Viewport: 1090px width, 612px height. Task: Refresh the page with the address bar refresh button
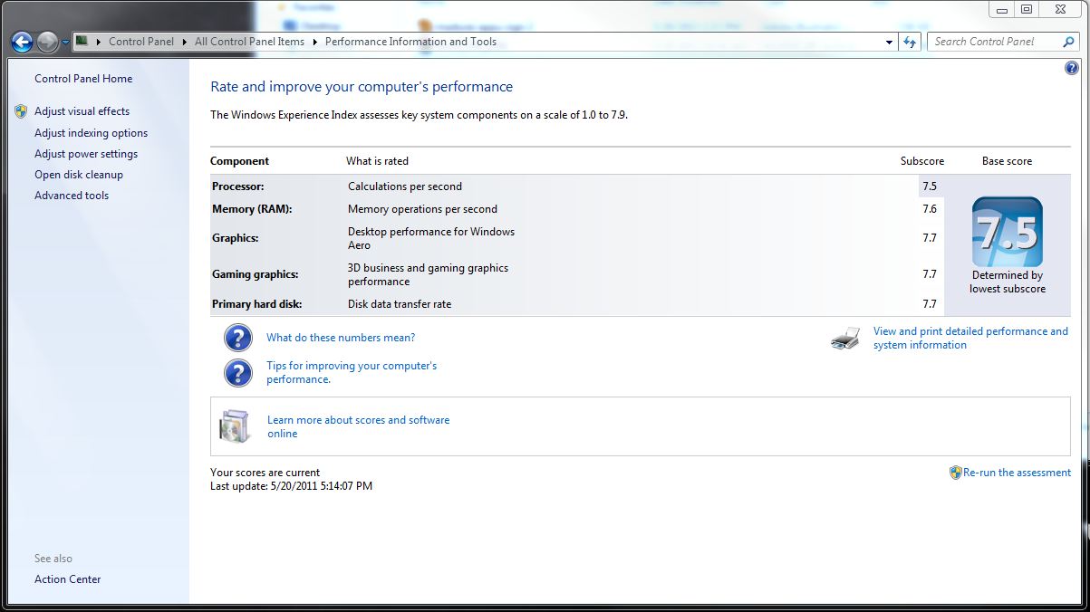[x=911, y=42]
